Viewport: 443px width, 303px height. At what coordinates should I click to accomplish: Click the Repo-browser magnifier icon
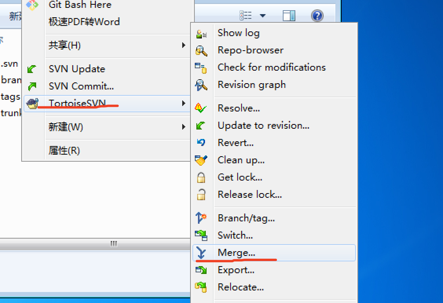tap(201, 51)
